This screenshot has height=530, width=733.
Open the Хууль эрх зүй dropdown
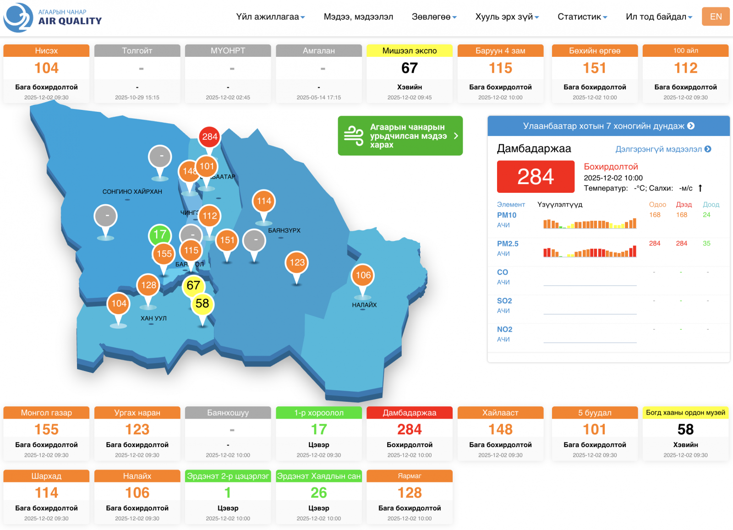point(507,17)
